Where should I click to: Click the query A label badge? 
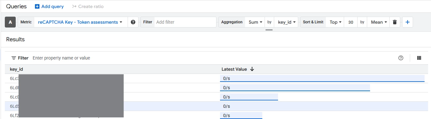[x=10, y=22]
